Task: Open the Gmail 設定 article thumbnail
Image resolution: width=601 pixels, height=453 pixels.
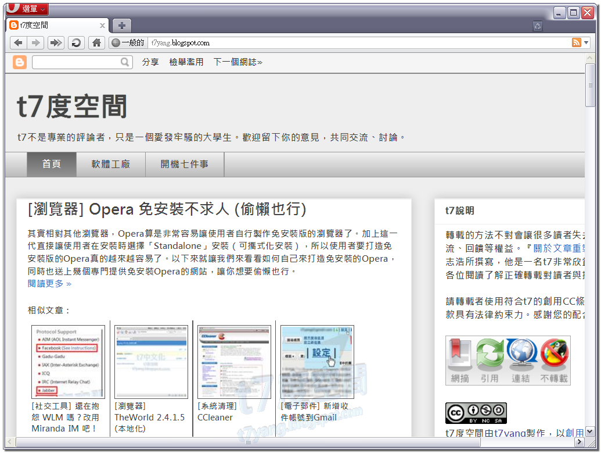Action: coord(318,362)
